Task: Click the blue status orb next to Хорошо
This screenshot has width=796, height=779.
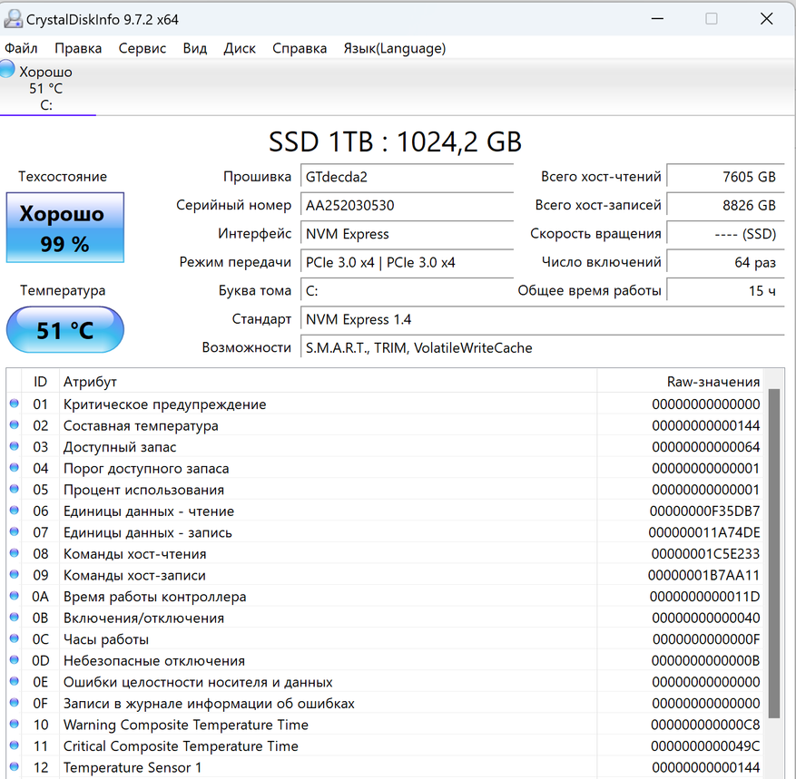Action: click(7, 70)
